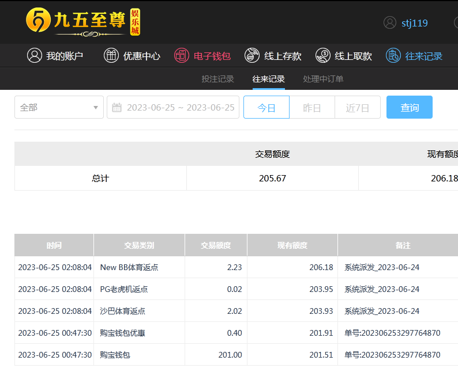Click the dropdown arrow in 全部 selector
Viewport: 458px width, 368px height.
pyautogui.click(x=96, y=108)
